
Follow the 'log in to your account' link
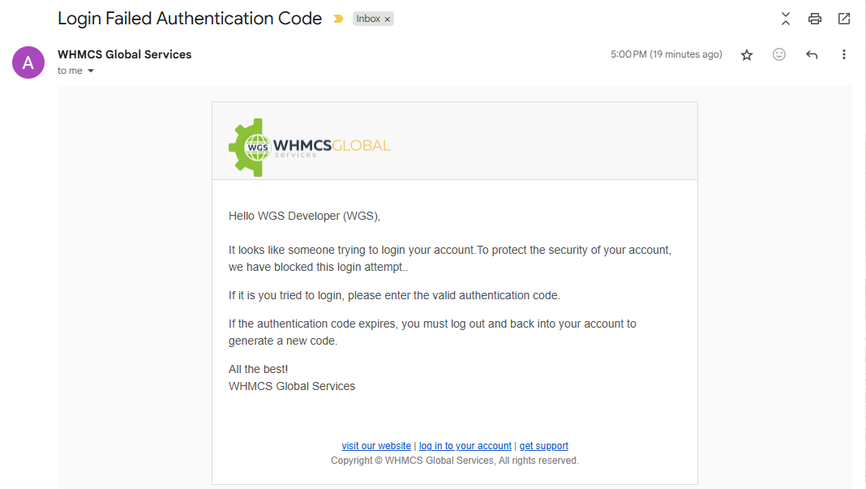click(465, 446)
